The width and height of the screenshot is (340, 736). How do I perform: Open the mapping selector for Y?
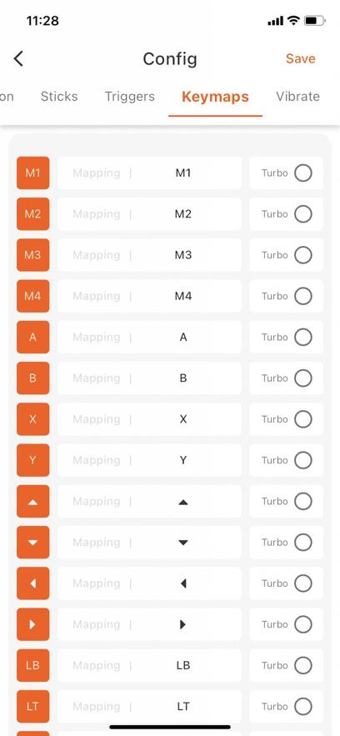tap(149, 460)
